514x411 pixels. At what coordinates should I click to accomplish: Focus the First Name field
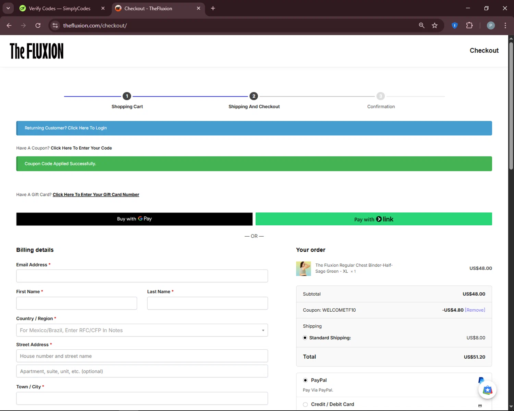click(76, 303)
